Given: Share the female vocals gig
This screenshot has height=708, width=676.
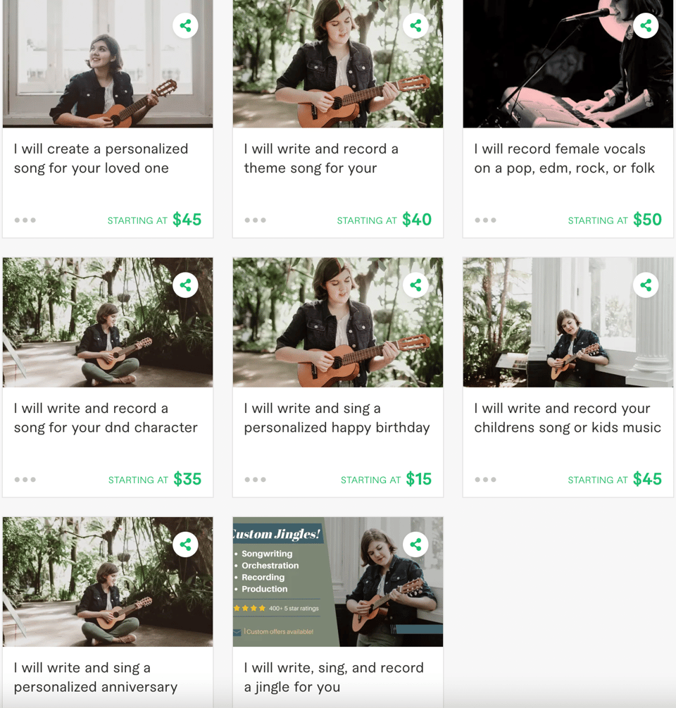Looking at the screenshot, I should point(646,26).
